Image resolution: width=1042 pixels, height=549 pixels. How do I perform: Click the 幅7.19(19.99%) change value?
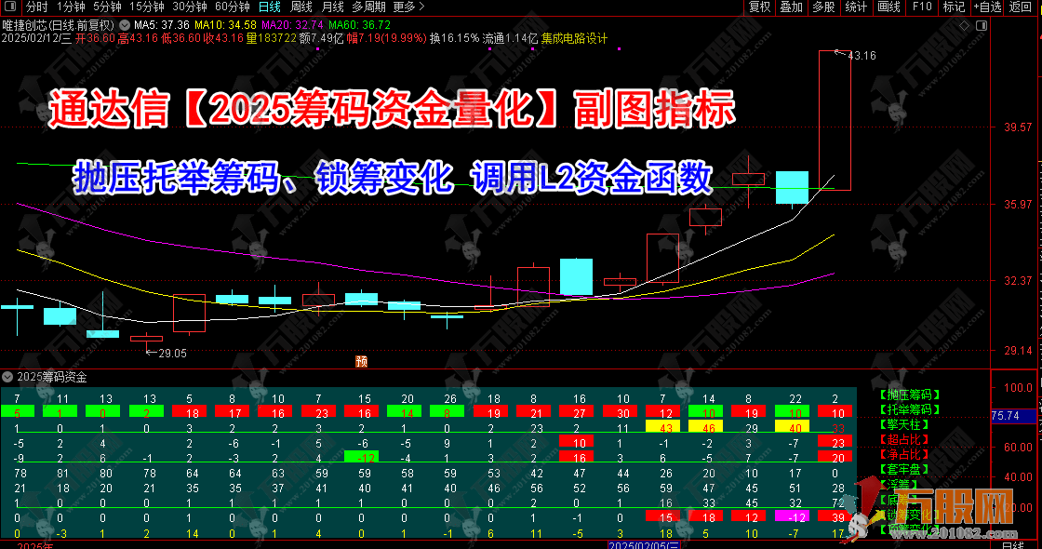(x=386, y=38)
